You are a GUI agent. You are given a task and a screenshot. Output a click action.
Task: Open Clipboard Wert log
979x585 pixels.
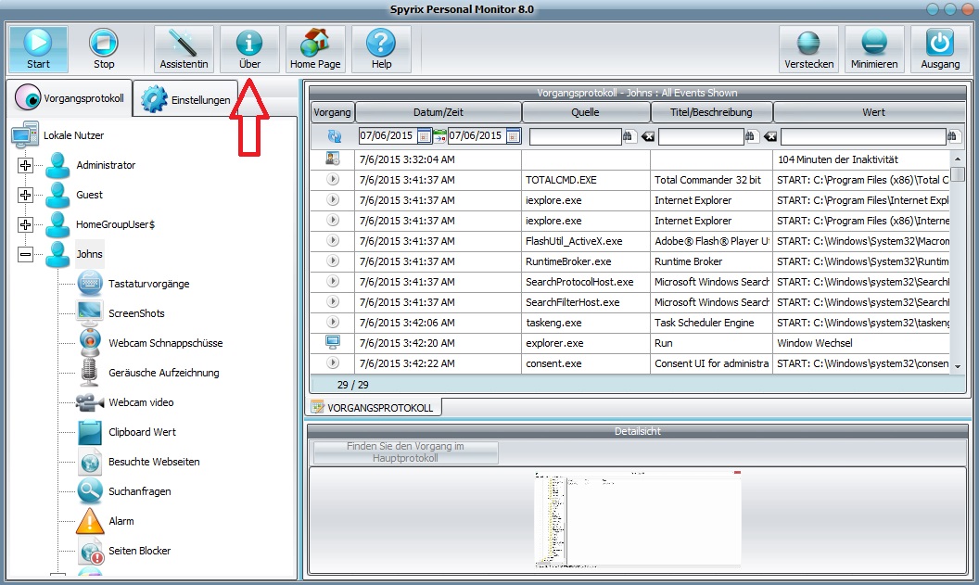(143, 432)
